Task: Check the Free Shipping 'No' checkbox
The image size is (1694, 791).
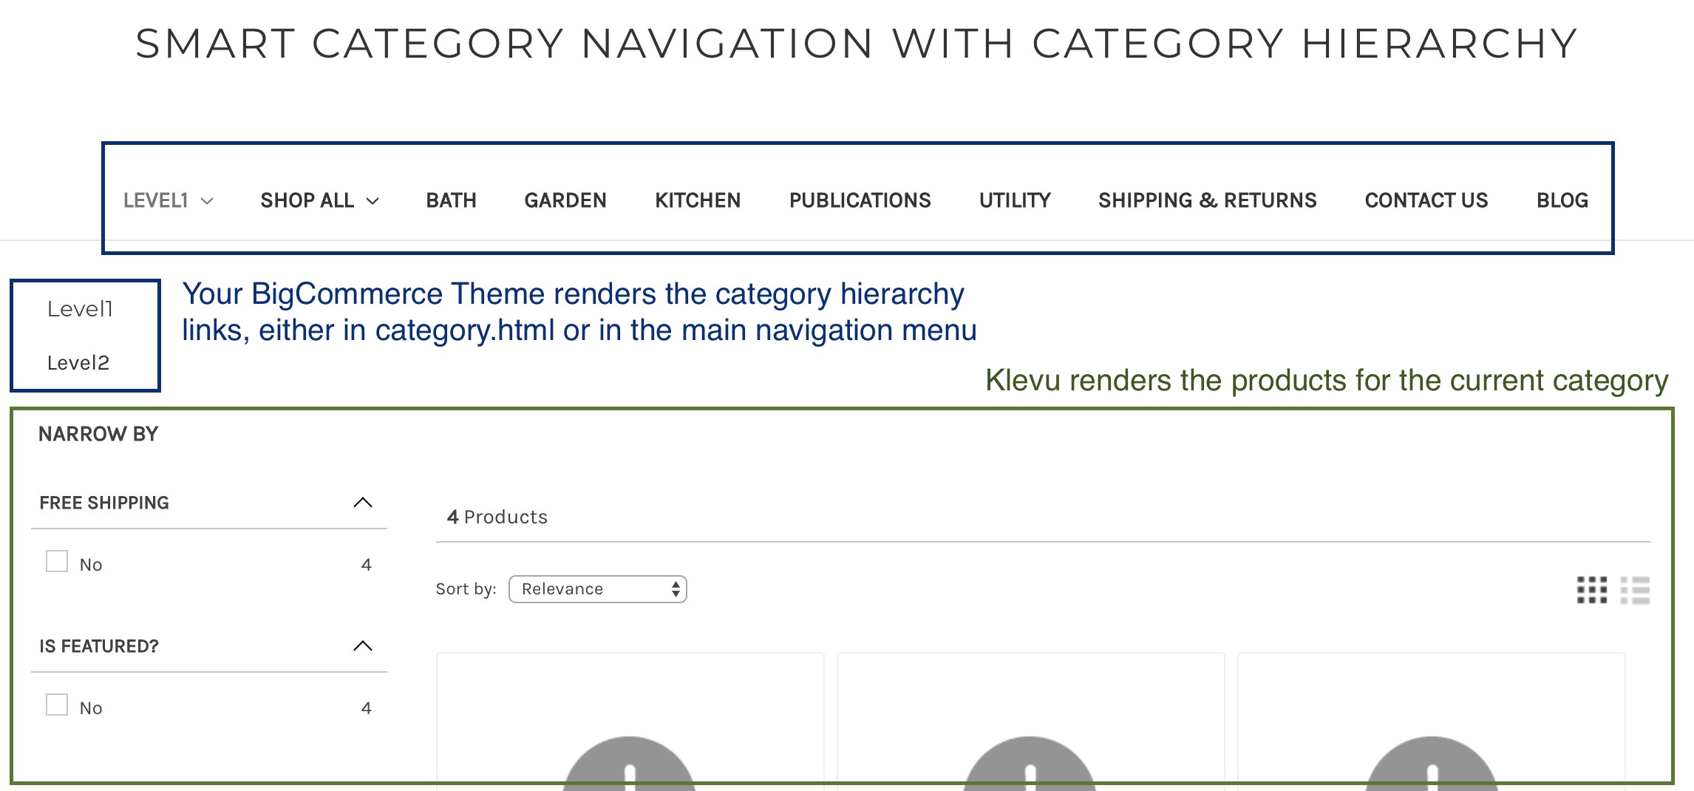Action: click(57, 562)
